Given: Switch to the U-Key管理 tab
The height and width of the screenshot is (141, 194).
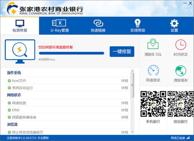Looking at the screenshot, I should (x=59, y=26).
